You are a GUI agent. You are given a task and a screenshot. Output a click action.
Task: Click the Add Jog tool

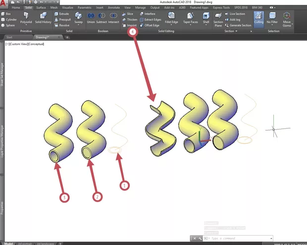pyautogui.click(x=233, y=19)
